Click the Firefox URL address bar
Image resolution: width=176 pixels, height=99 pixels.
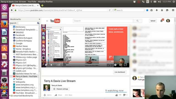[x=62, y=10]
